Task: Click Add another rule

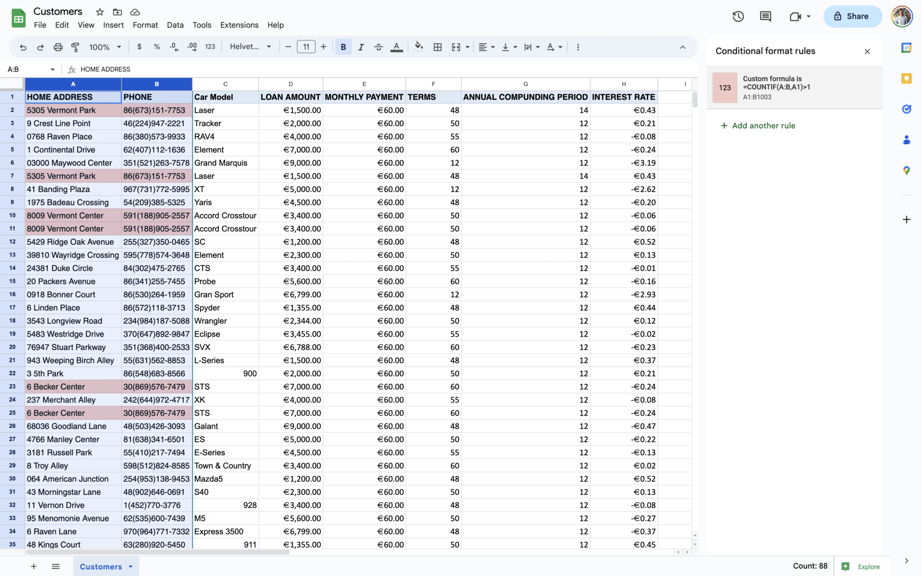Action: 758,126
